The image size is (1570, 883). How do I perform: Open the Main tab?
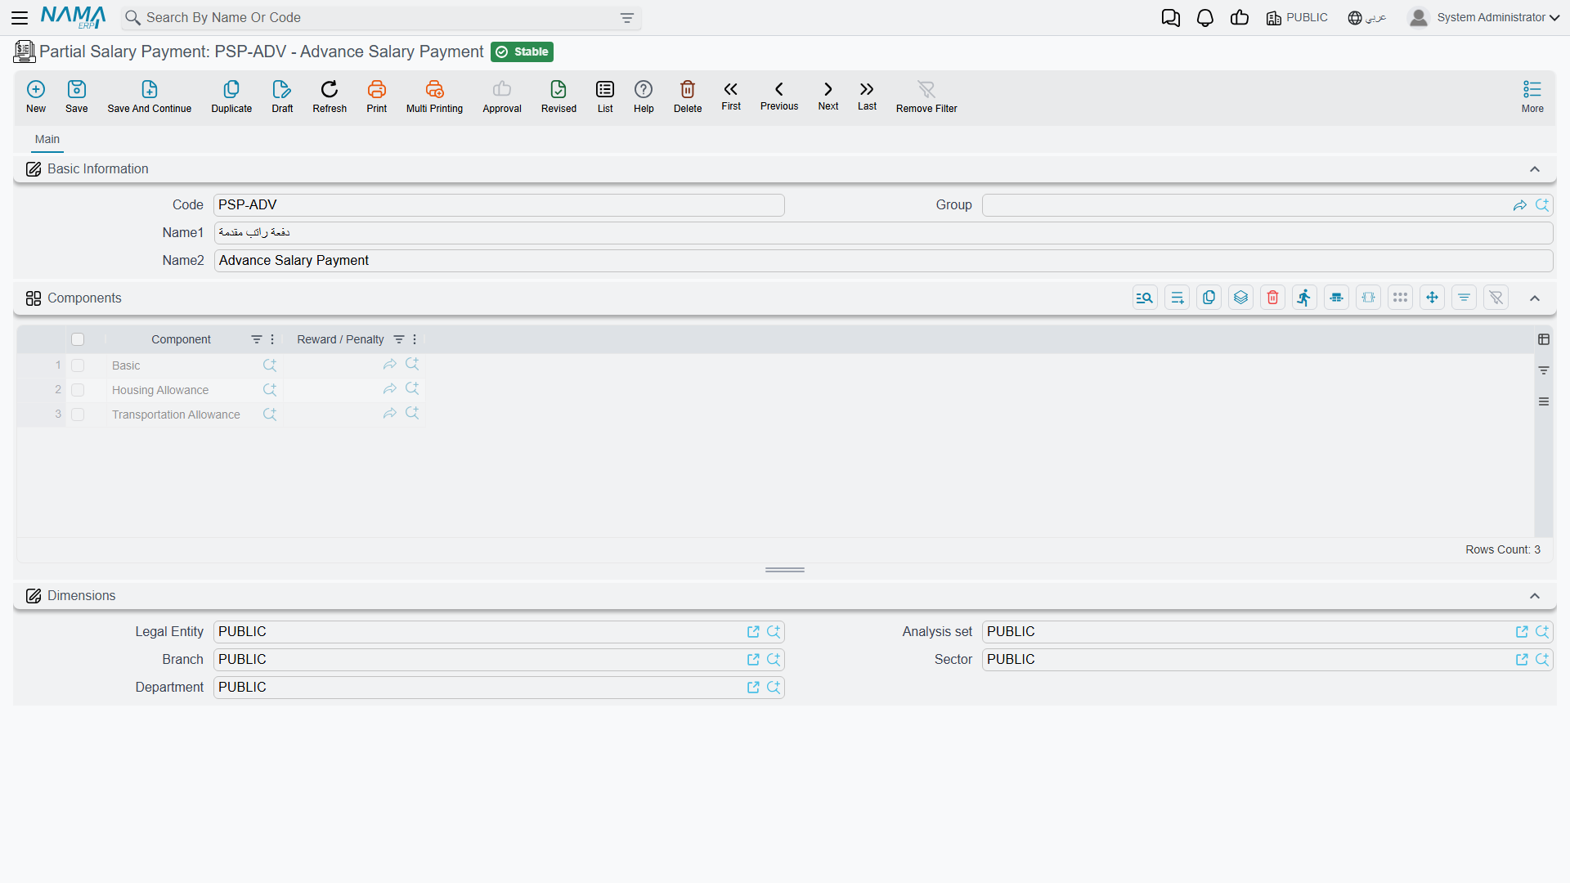pos(47,139)
